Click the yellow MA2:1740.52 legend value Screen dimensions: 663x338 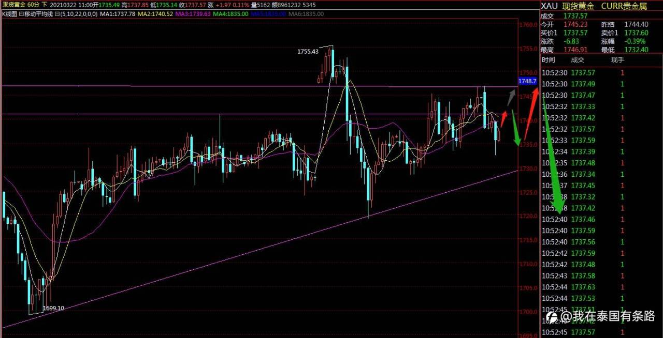click(155, 13)
